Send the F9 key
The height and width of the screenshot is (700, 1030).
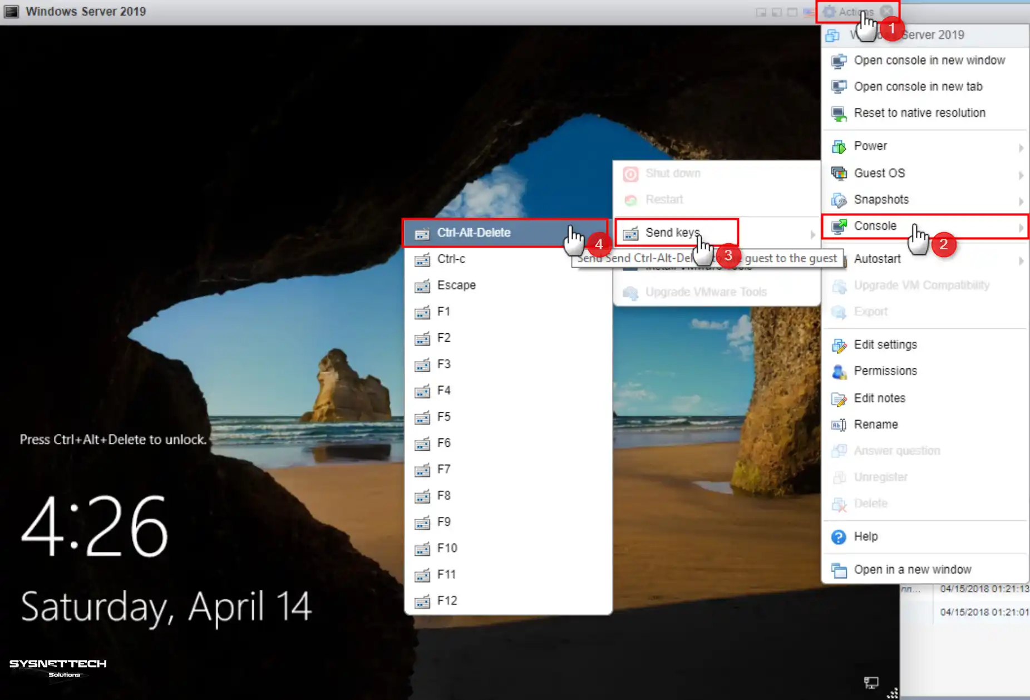click(x=508, y=522)
